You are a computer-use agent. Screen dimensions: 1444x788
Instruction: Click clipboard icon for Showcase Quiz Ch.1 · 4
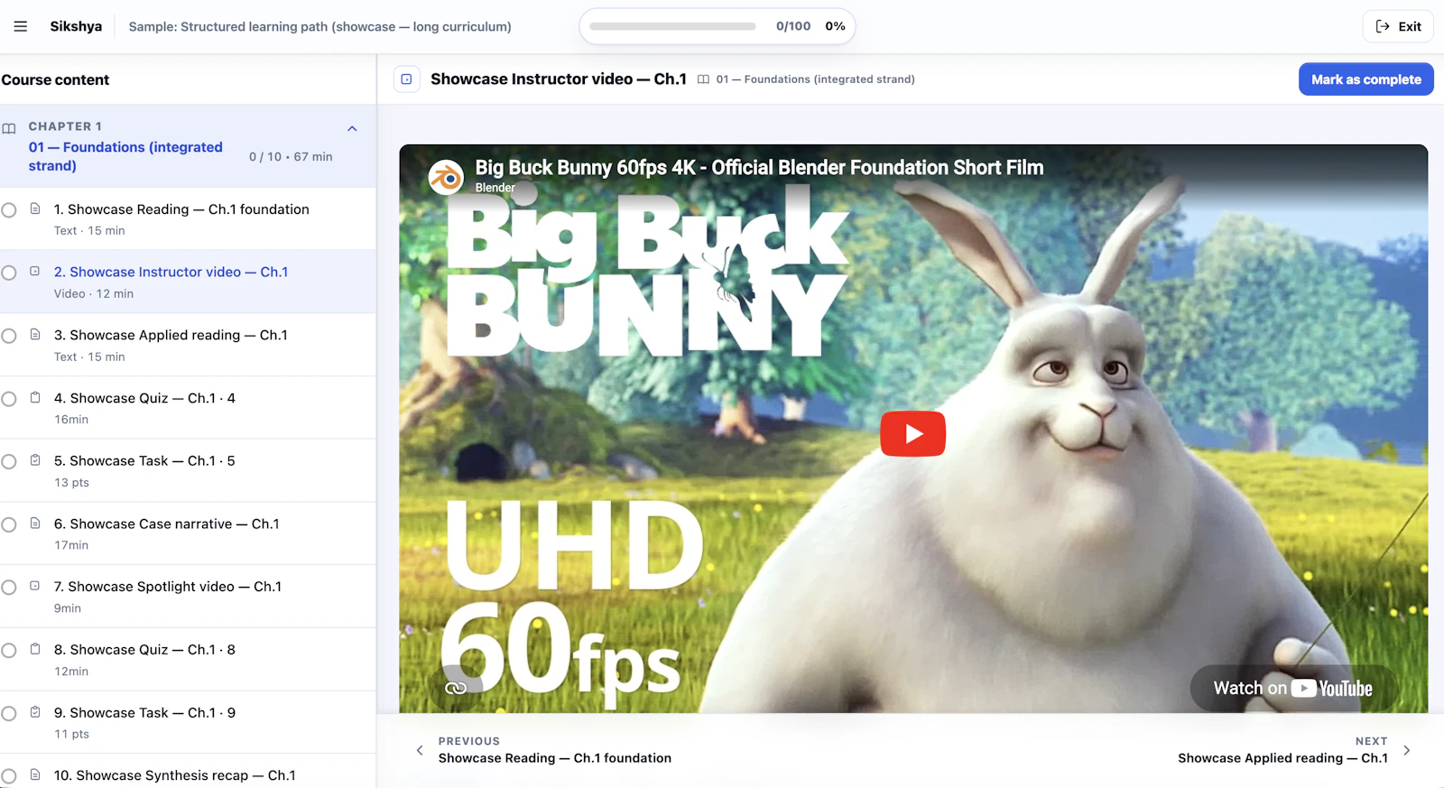tap(35, 397)
